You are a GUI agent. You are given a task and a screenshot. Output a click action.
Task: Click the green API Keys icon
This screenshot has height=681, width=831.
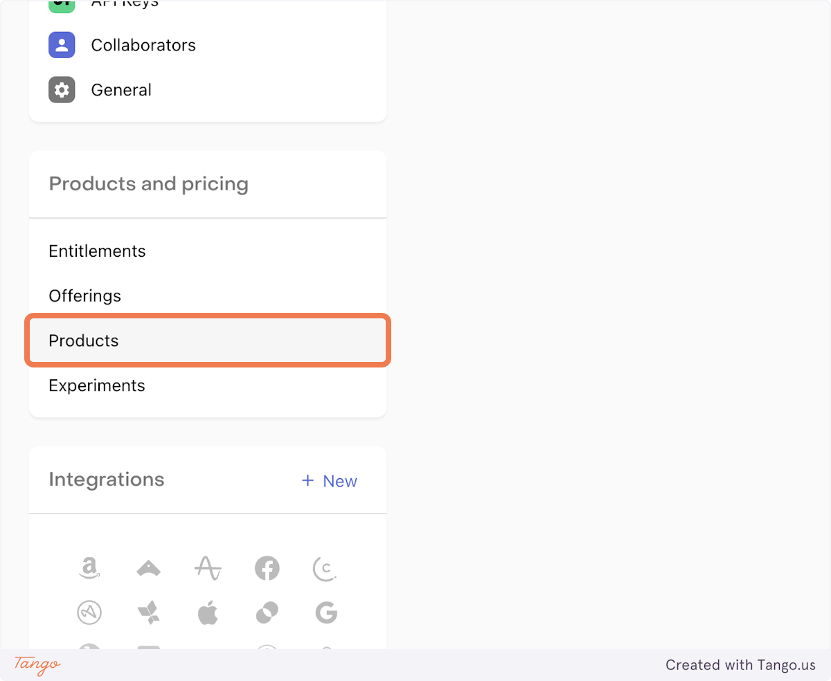tap(62, 6)
